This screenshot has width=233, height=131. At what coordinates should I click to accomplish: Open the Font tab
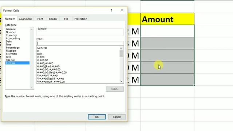click(40, 19)
